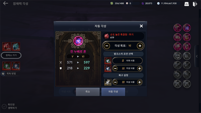Open the 획득 방법 info icon
Image resolution: width=201 pixels, height=113 pixels.
(3, 74)
